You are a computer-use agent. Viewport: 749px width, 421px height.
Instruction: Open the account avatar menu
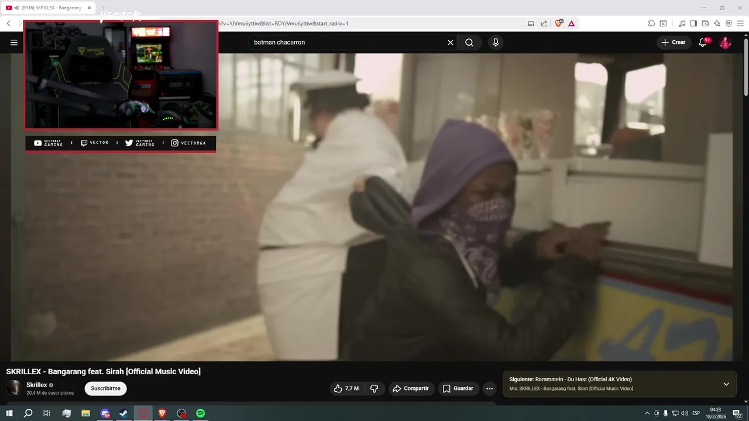[x=725, y=42]
